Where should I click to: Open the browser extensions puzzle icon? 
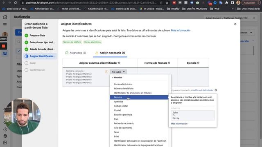click(226, 3)
